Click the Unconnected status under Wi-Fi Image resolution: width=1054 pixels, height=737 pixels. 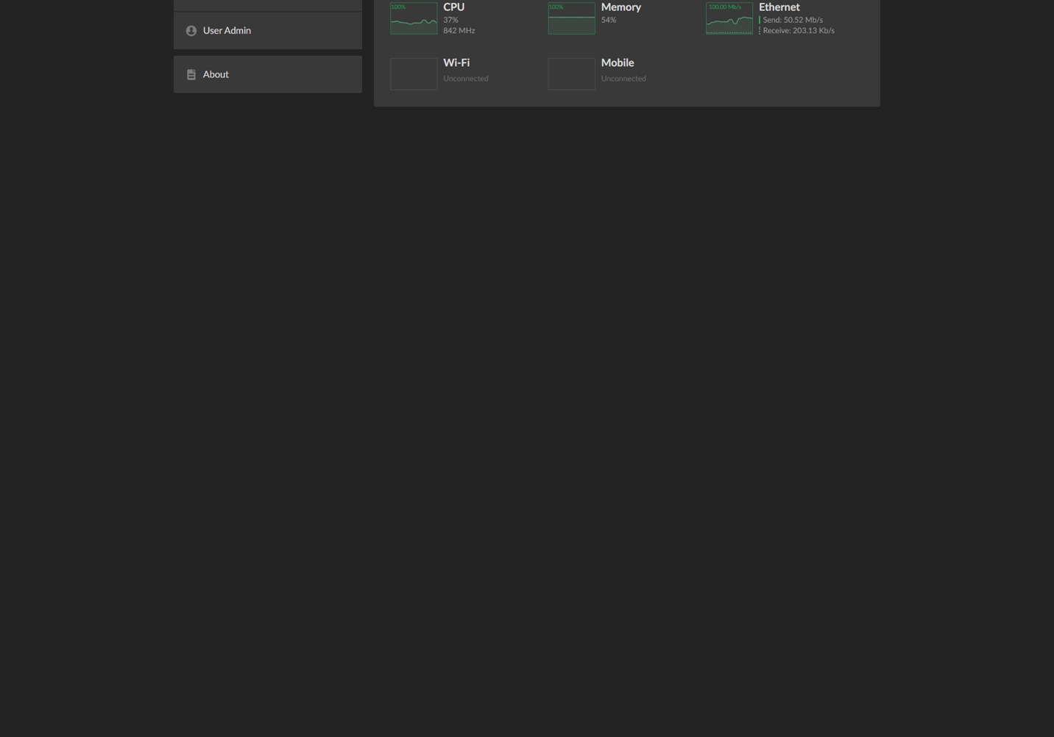coord(465,79)
